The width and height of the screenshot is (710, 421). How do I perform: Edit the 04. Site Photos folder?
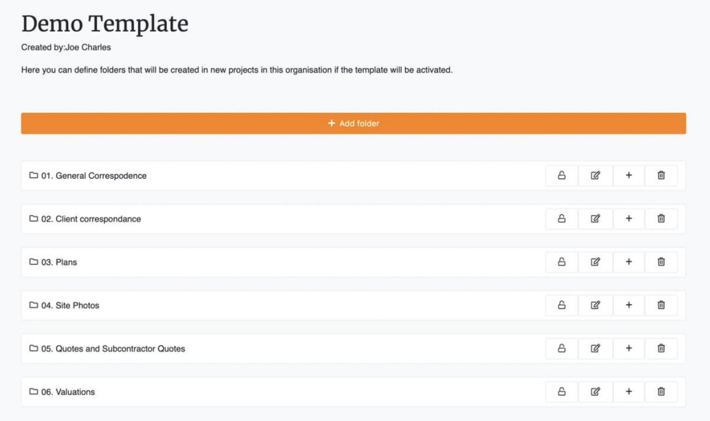point(595,305)
